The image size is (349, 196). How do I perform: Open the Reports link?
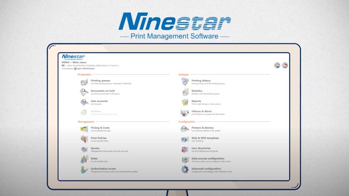(196, 101)
